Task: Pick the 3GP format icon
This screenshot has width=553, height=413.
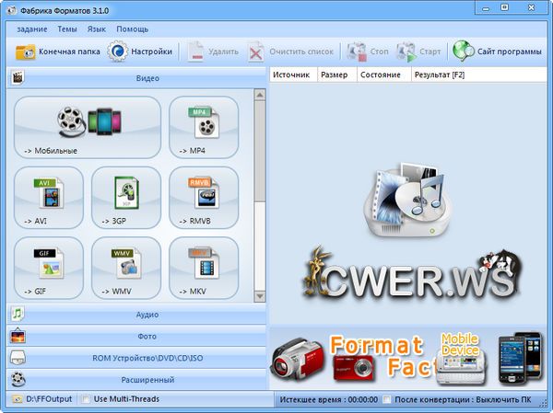Action: [x=126, y=197]
